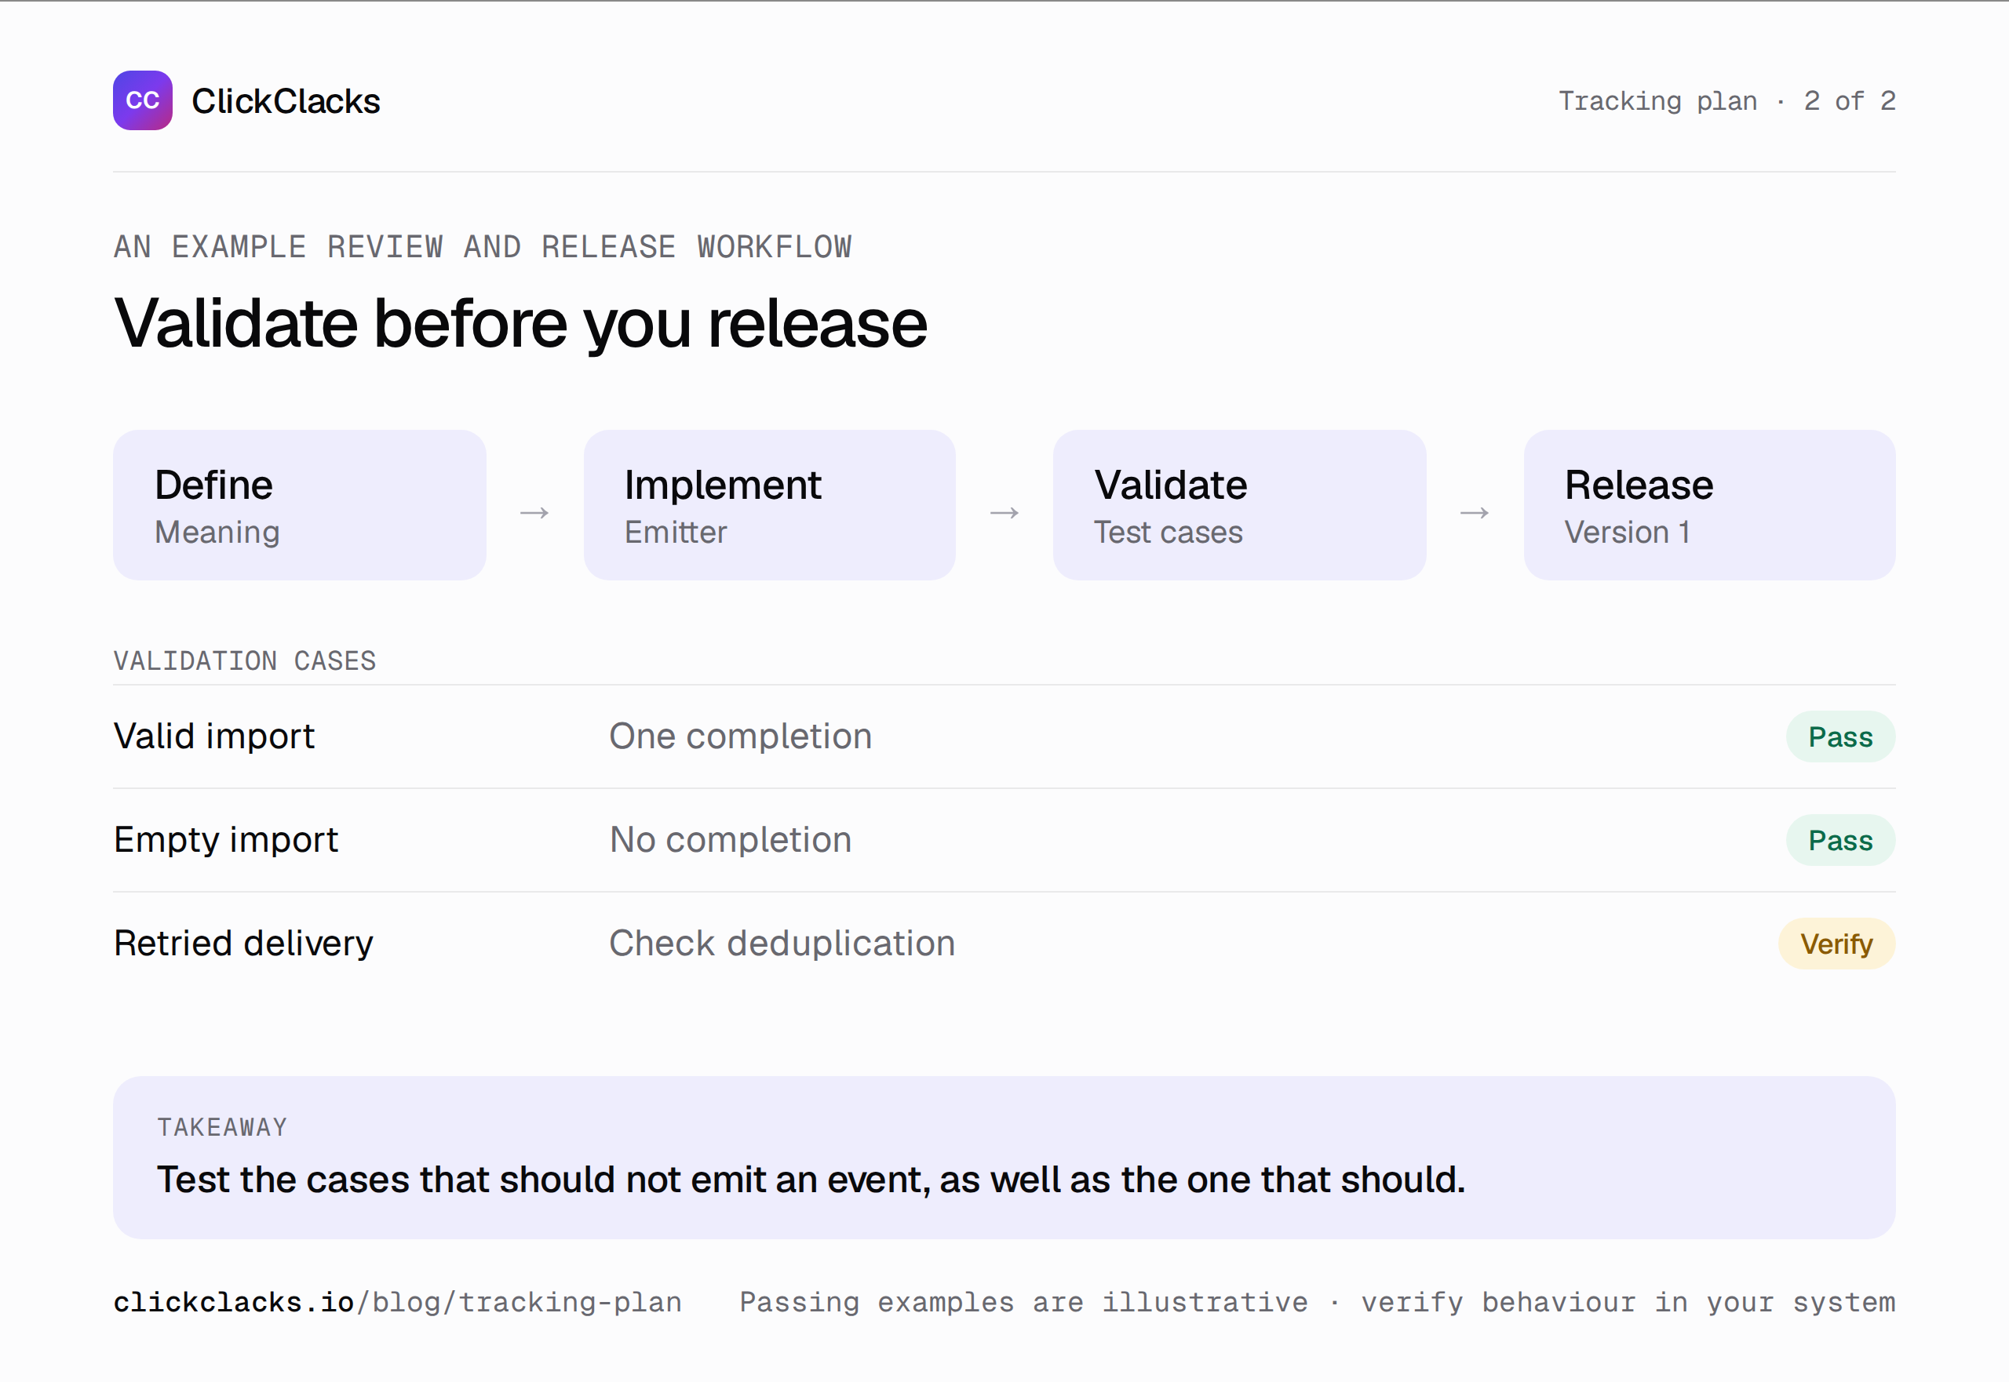
Task: Select the 'Valid import' row title
Action: pos(214,736)
